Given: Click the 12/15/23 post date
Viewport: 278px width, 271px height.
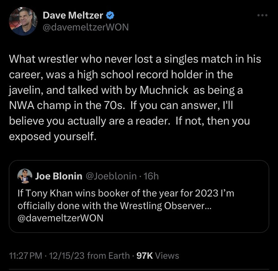Looking at the screenshot, I should pyautogui.click(x=68, y=256).
